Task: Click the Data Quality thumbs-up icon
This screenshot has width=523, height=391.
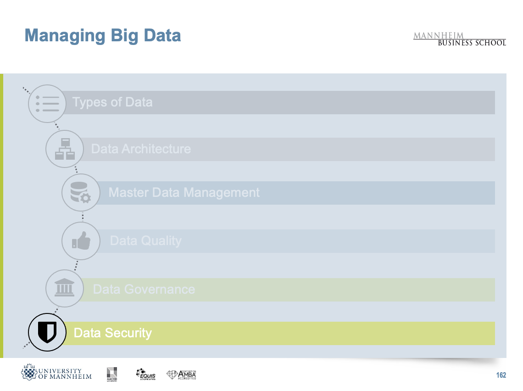Action: pos(81,241)
